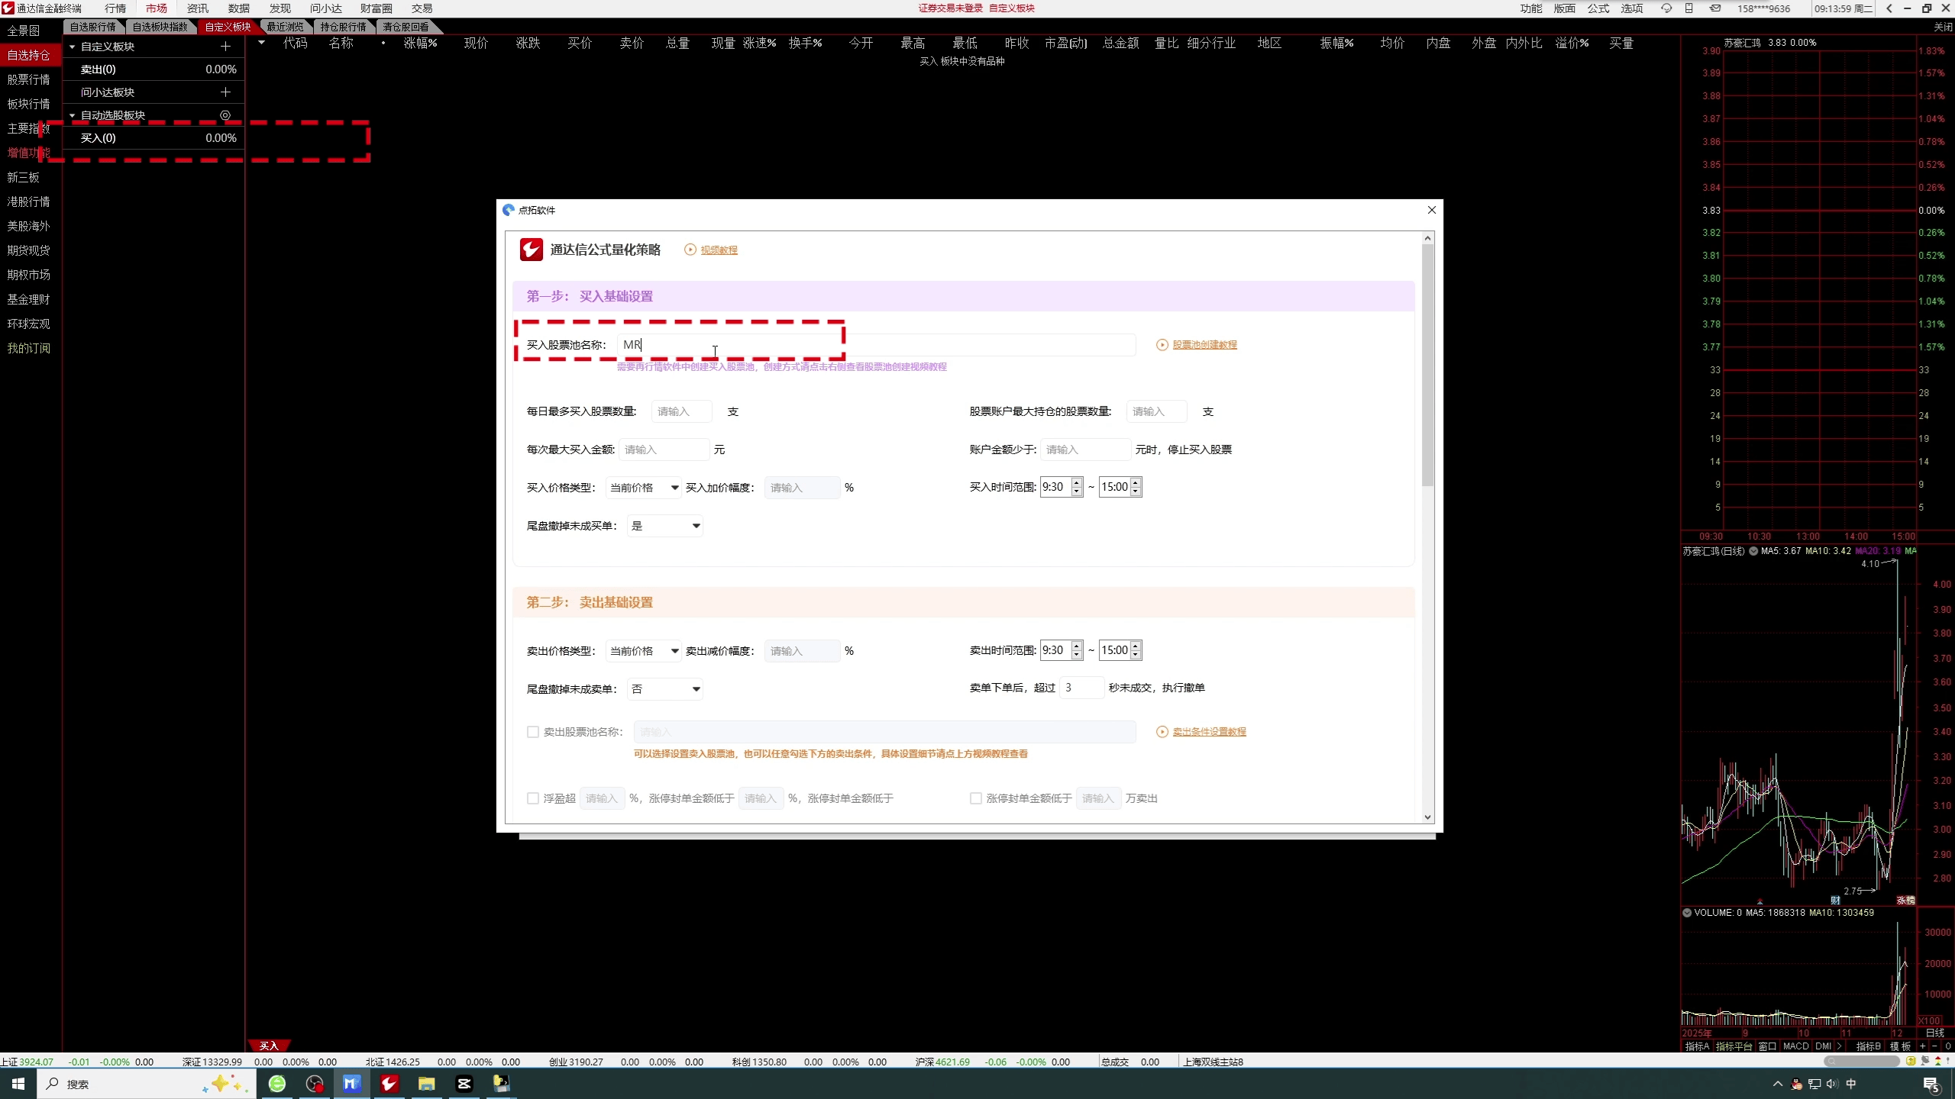Screen dimensions: 1955x1099
Task: Open the 买入价格类型 dropdown
Action: coord(644,488)
